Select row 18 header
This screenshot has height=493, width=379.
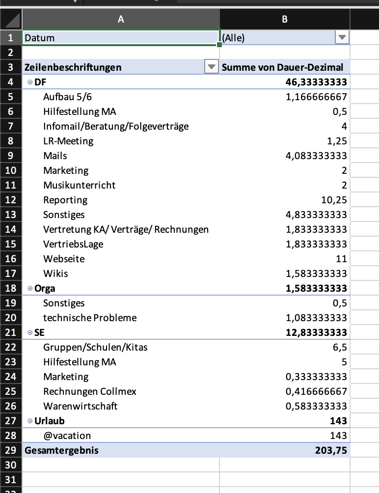(11, 288)
